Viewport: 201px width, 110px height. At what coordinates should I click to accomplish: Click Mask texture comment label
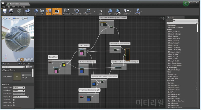point(84,45)
